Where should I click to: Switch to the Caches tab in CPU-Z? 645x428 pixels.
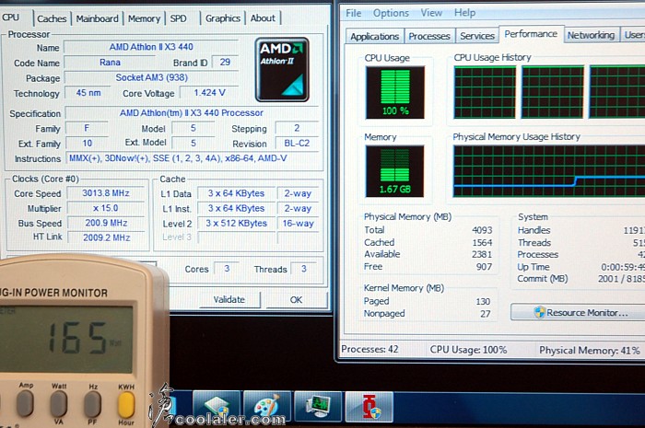tap(52, 18)
